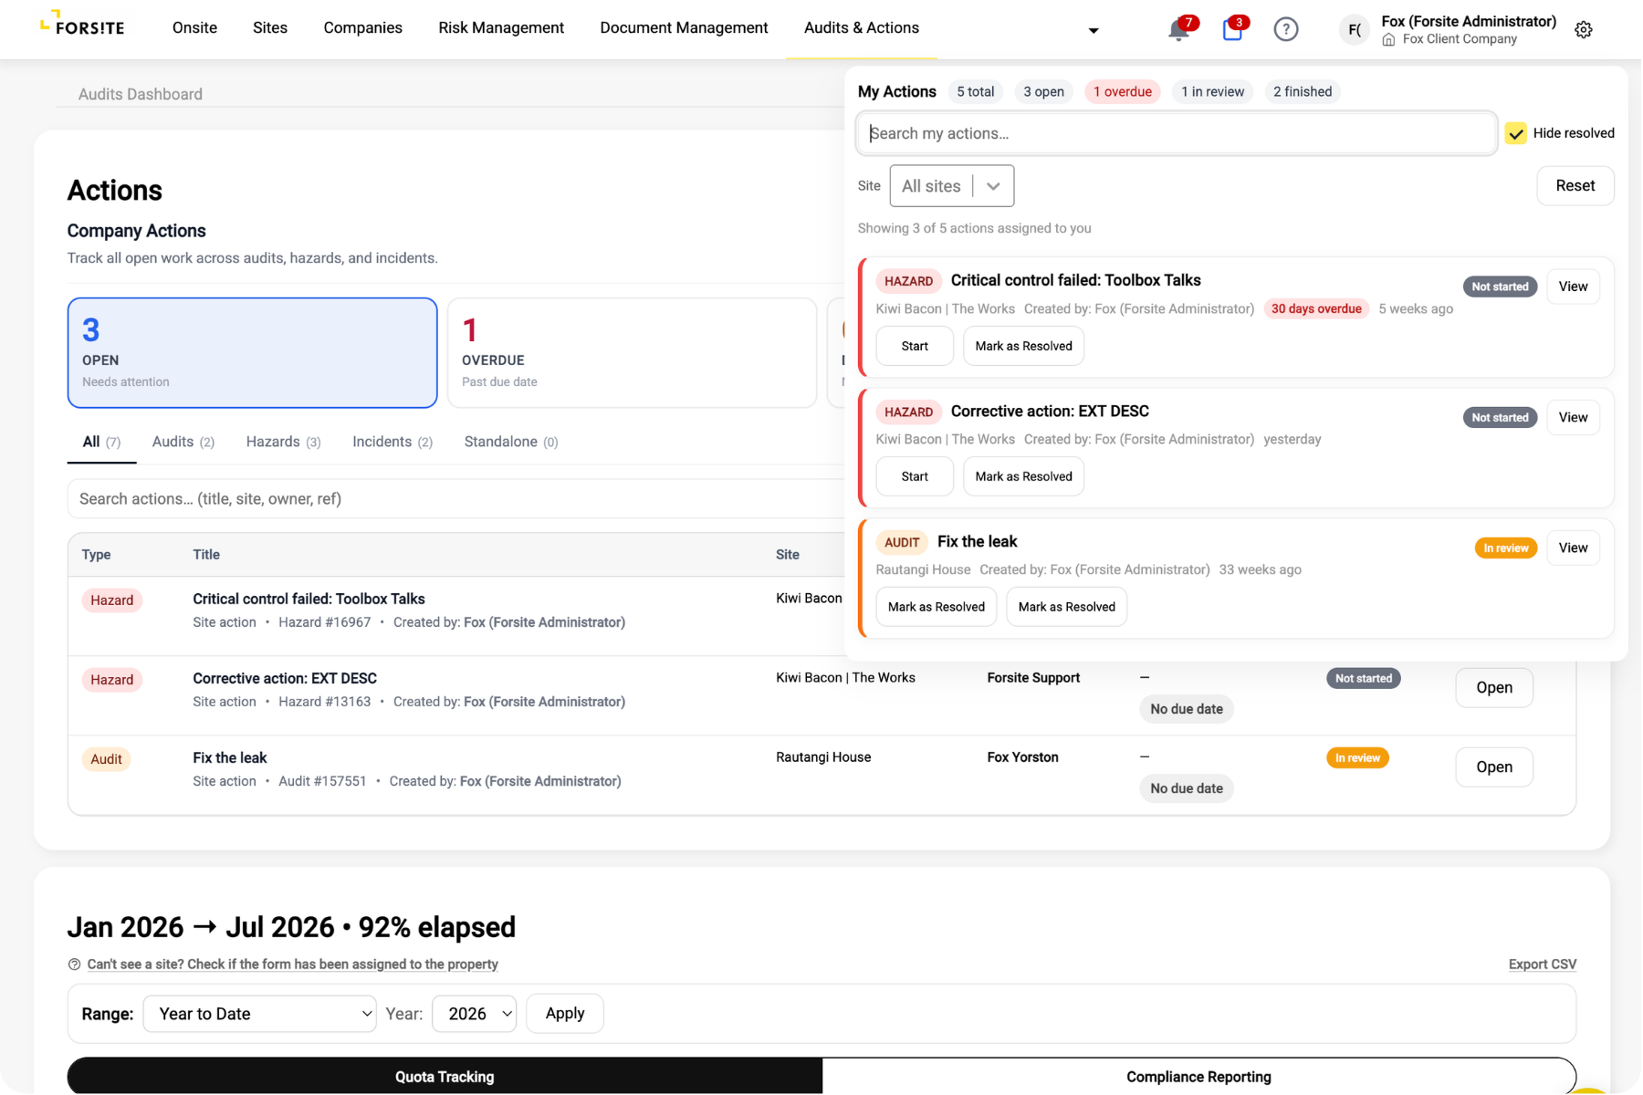The width and height of the screenshot is (1643, 1095).
Task: Click the Apply button
Action: (565, 1014)
